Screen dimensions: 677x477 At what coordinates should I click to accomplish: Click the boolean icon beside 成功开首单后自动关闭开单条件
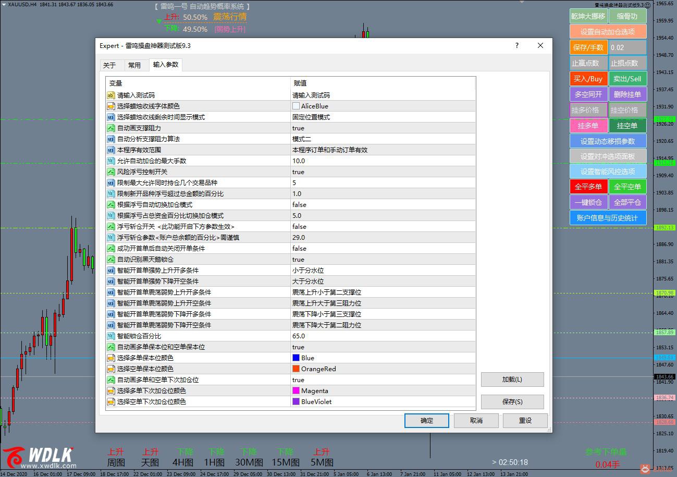point(110,249)
